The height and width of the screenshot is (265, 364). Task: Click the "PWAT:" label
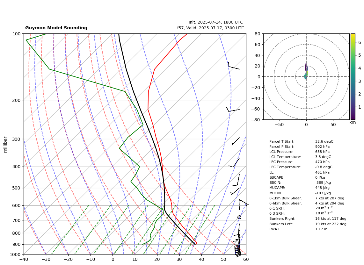tap(275, 229)
